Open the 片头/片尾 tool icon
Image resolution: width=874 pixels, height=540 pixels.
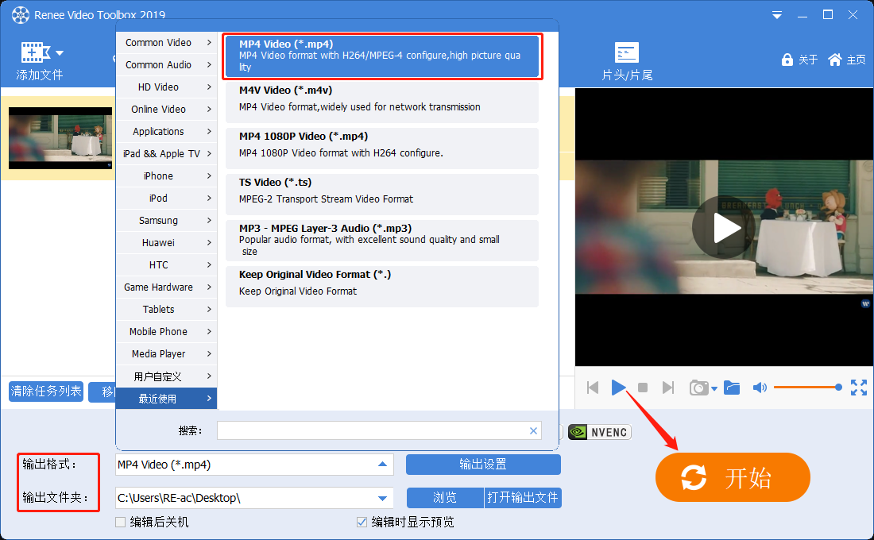[627, 52]
